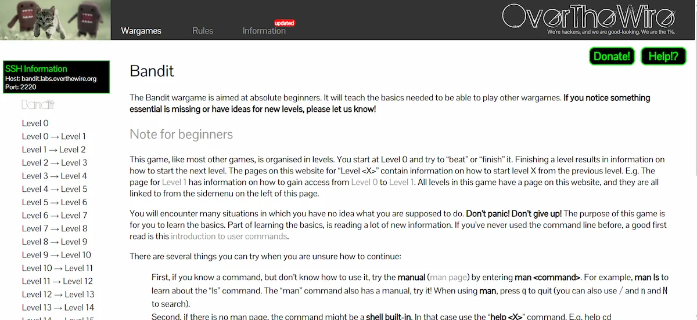Click the kitten banner image
697x320 pixels.
click(55, 20)
